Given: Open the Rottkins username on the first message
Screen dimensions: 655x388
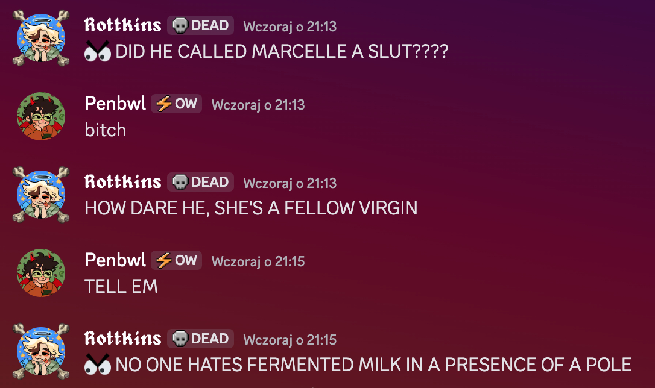Looking at the screenshot, I should pos(123,25).
